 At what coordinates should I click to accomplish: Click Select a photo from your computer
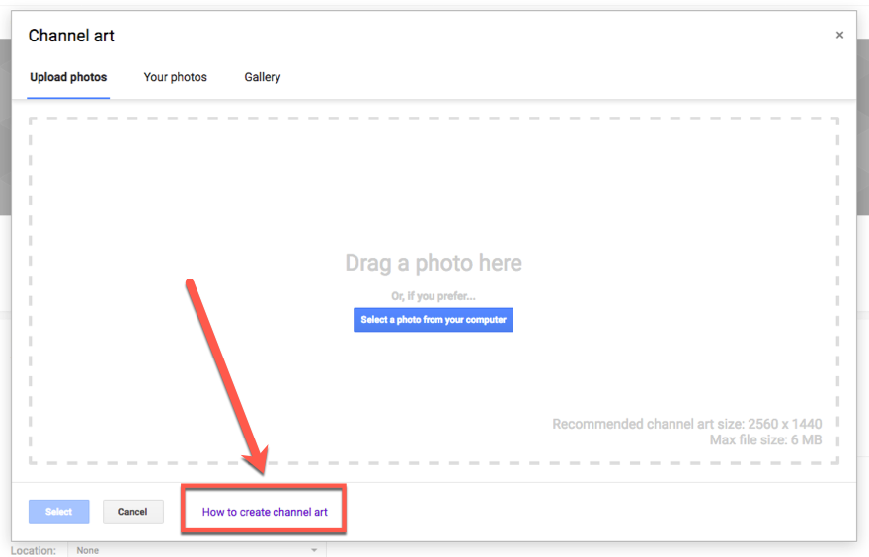434,320
